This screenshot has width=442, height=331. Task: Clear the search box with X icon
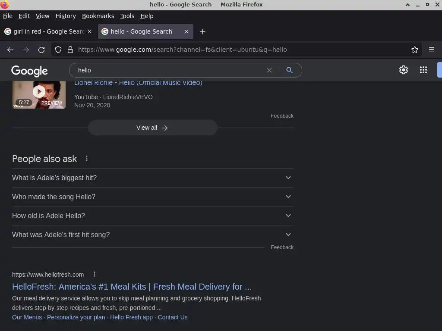[x=269, y=70]
